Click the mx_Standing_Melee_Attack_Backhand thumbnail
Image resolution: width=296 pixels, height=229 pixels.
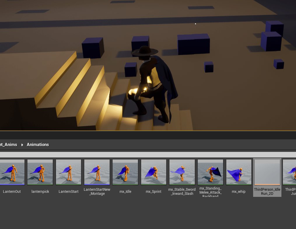[210, 172]
